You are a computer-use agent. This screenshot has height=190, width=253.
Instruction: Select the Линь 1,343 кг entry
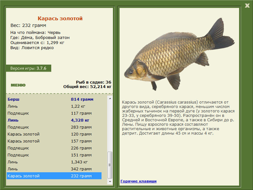(54, 162)
